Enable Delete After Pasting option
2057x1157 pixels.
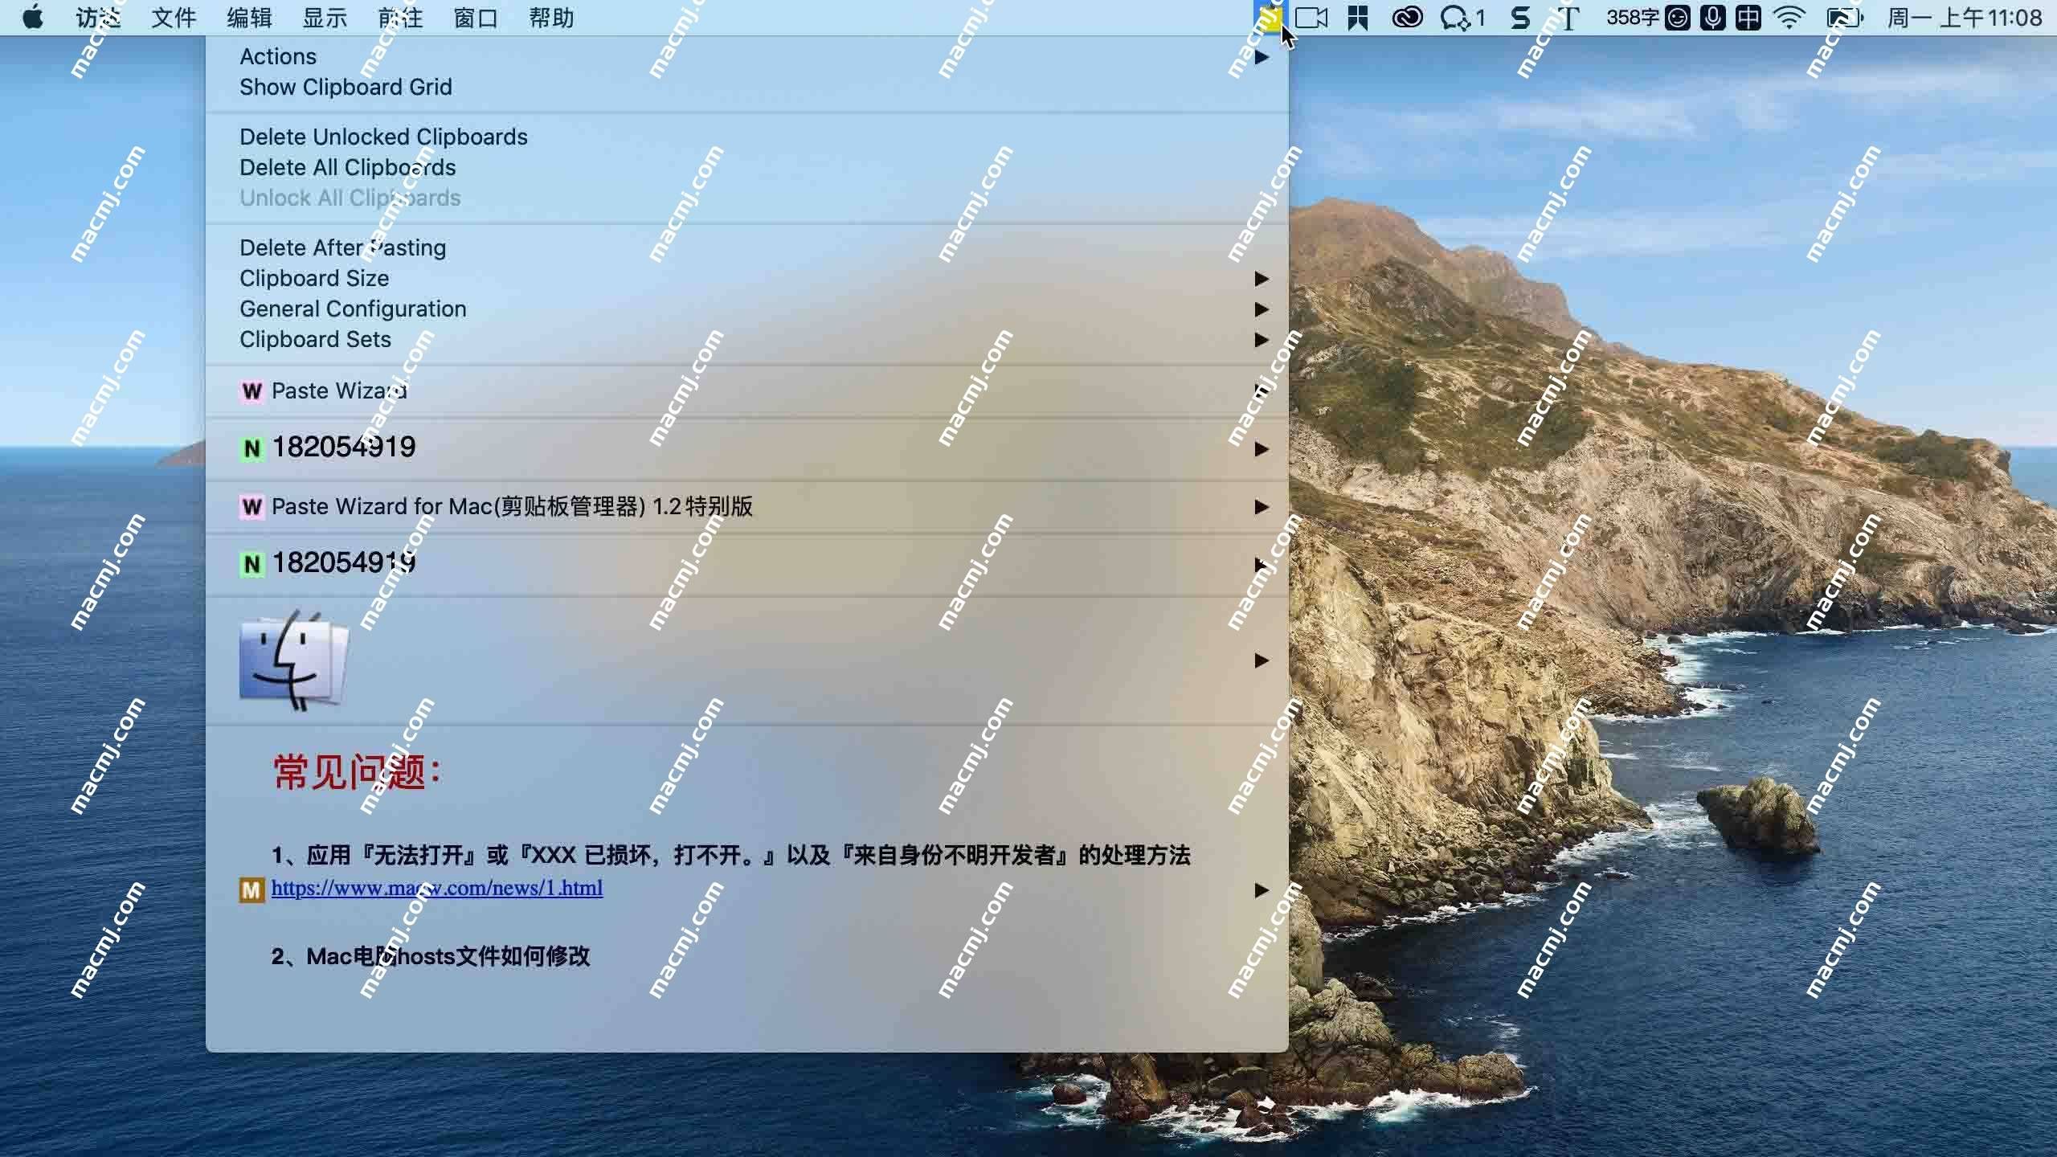click(x=343, y=247)
